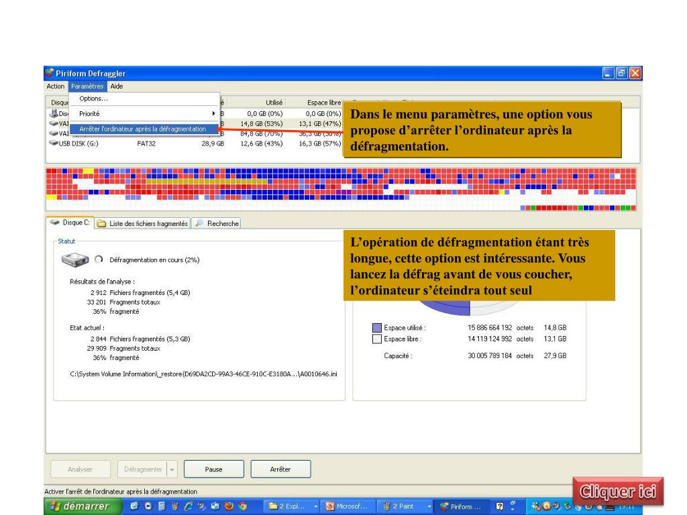Image resolution: width=687 pixels, height=515 pixels.
Task: Launch Google Chrome from the quick launch bar
Action: pyautogui.click(x=243, y=506)
